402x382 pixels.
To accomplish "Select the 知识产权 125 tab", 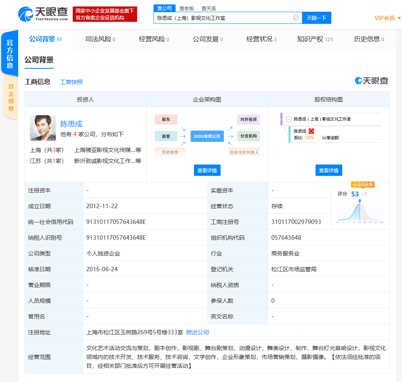I will (x=315, y=39).
